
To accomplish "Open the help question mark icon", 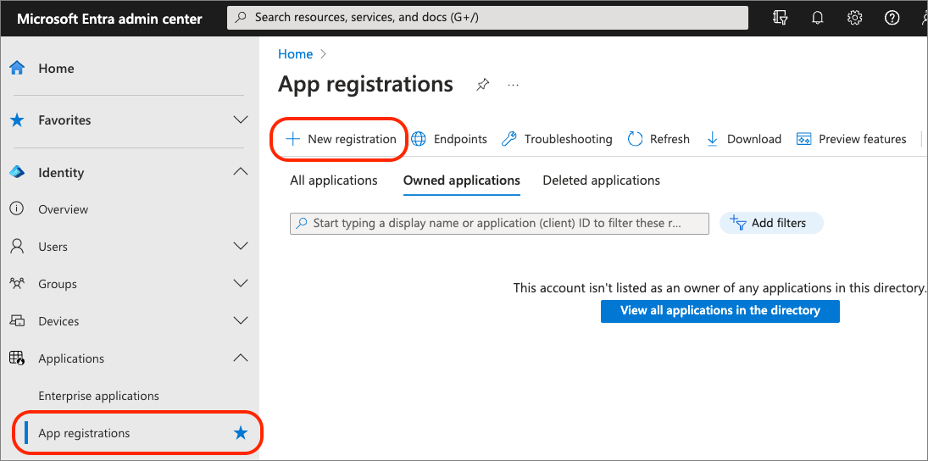I will click(892, 18).
